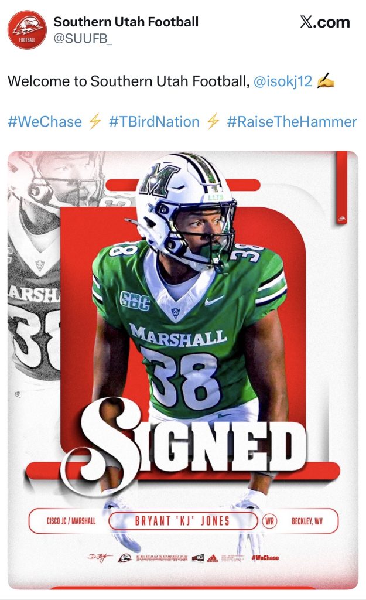
Task: Open the #WeChase hashtag
Action: pos(45,122)
